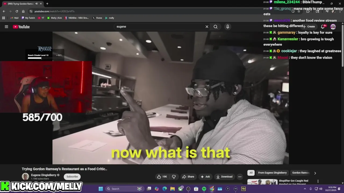The image size is (344, 193).
Task: Open Spotify from the taskbar
Action: [x=204, y=189]
